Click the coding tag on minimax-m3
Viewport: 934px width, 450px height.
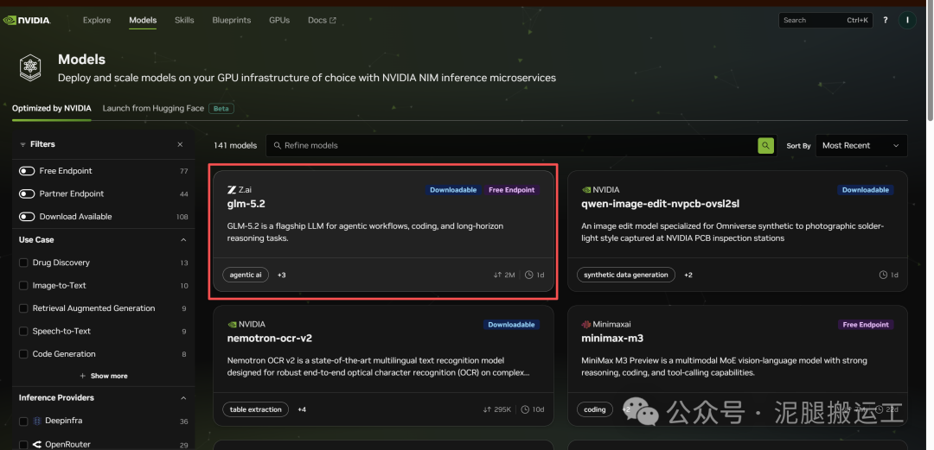(x=594, y=409)
